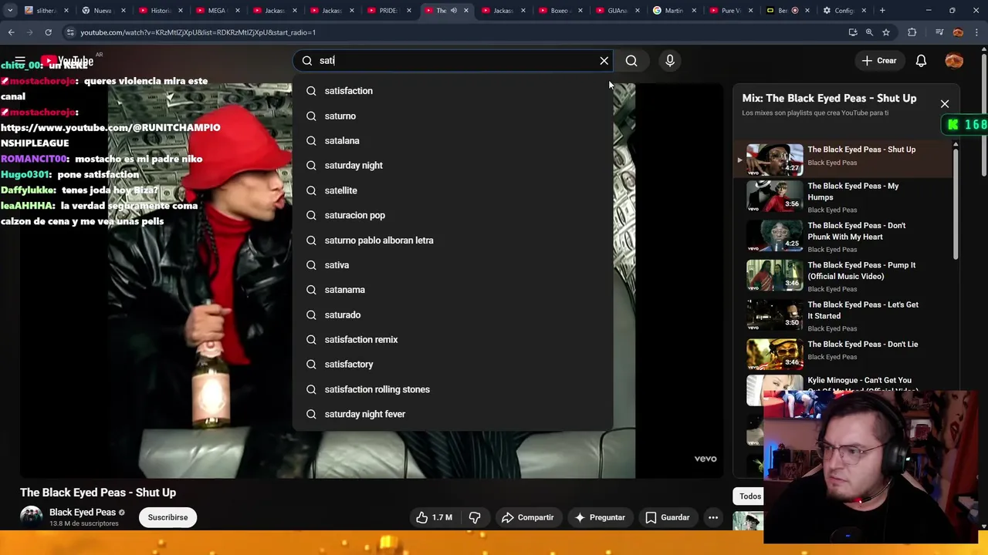988x555 pixels.
Task: Go to YouTube home via logo
Action: 67,61
